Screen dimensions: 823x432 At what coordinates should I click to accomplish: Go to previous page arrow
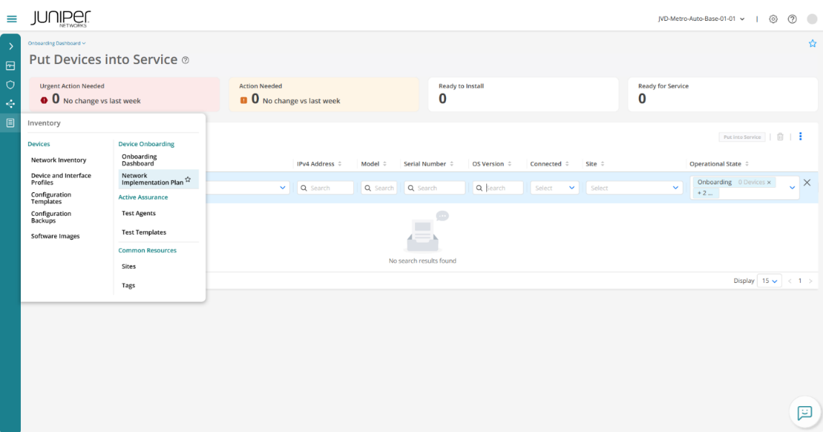pyautogui.click(x=789, y=282)
